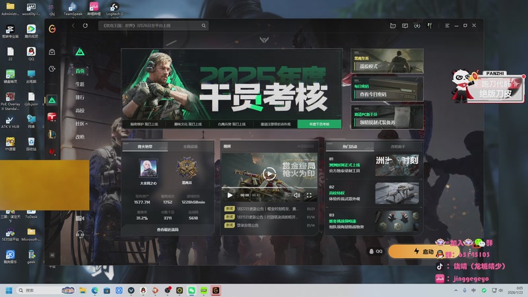Viewport: 528px width, 297px height.
Task: Click the QQ login icon near launch button
Action: 376,251
